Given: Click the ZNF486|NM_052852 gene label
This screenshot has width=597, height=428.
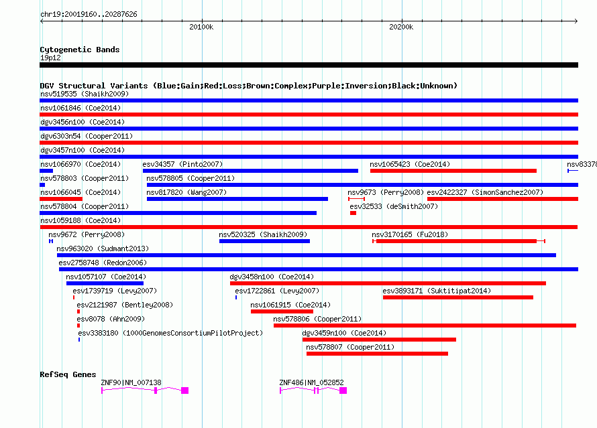Looking at the screenshot, I should pos(311,382).
